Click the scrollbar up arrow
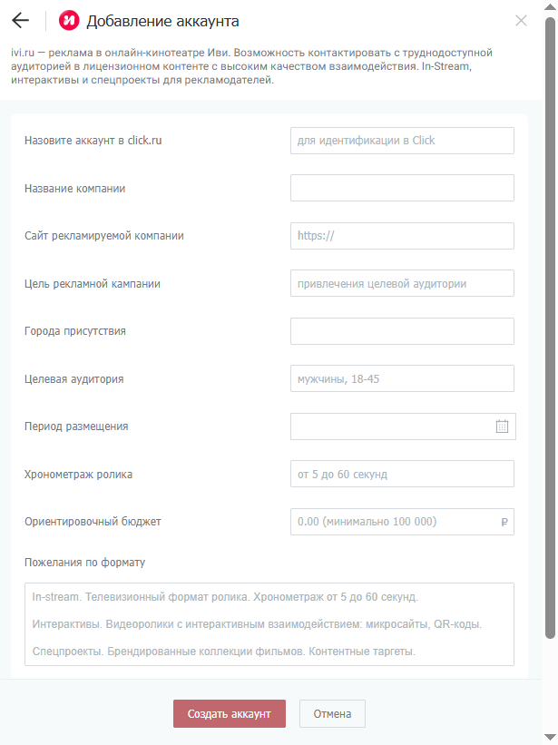Screen dimensions: 558x745 point(551,7)
